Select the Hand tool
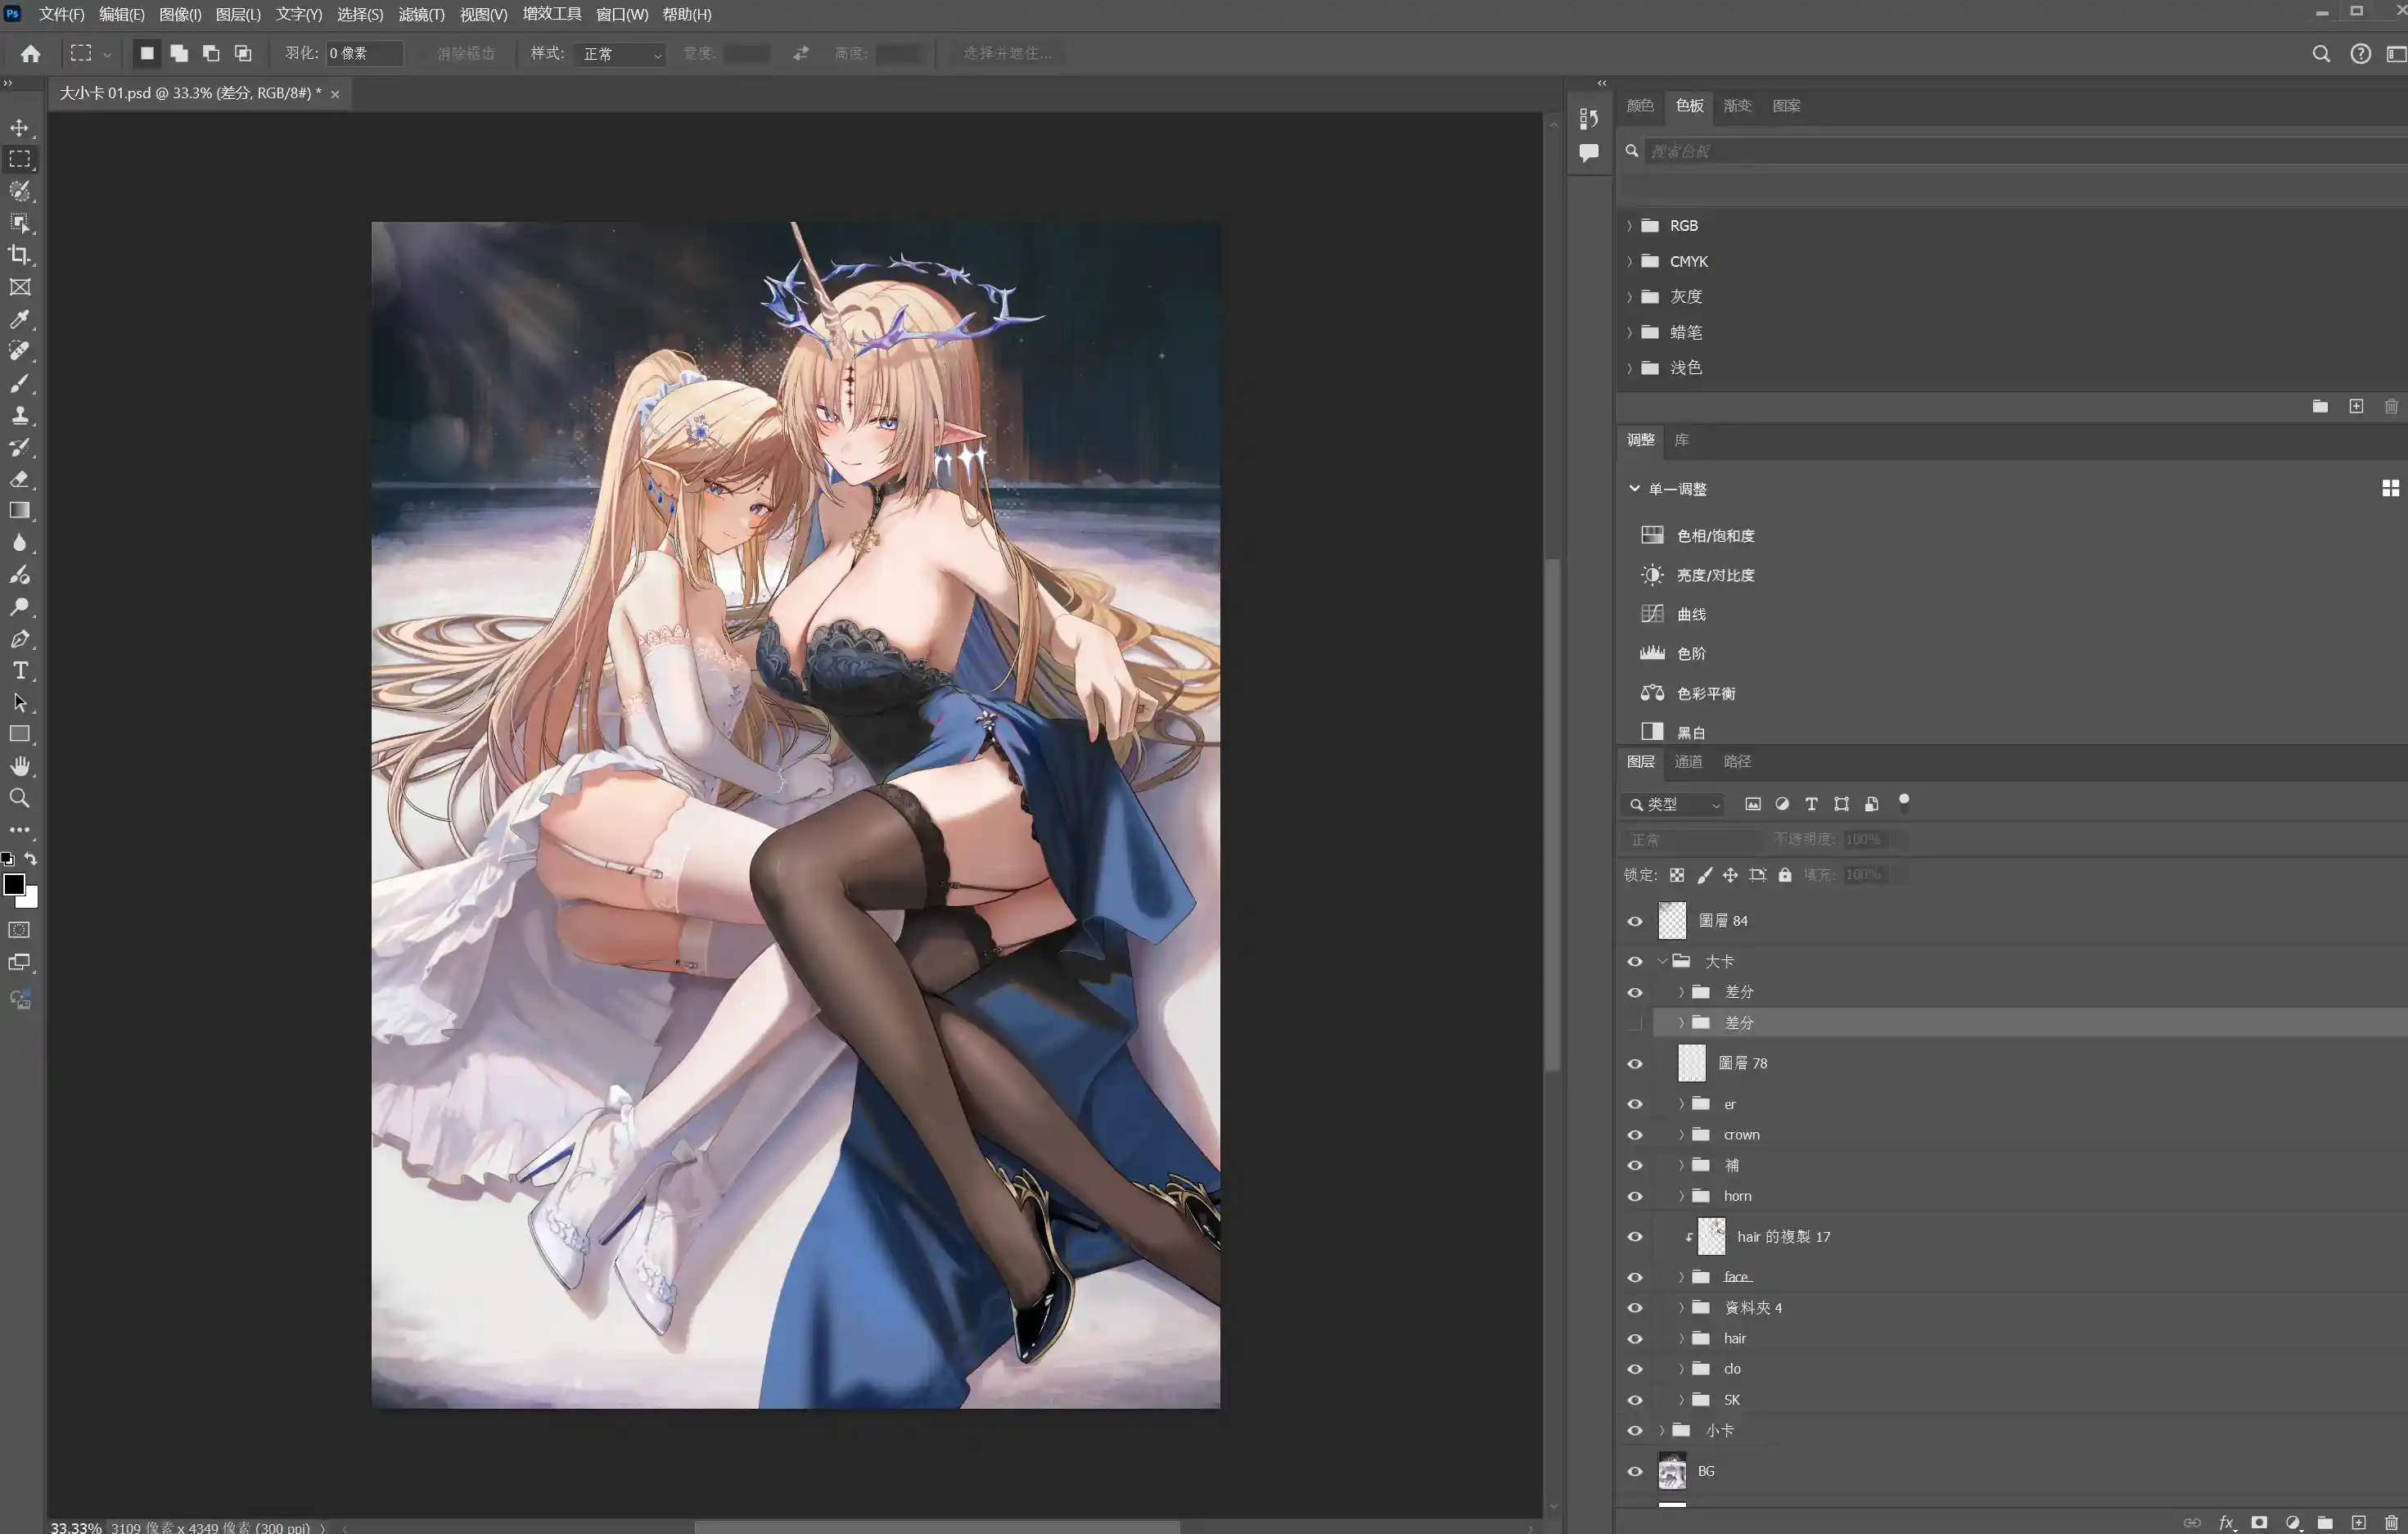 (19, 767)
